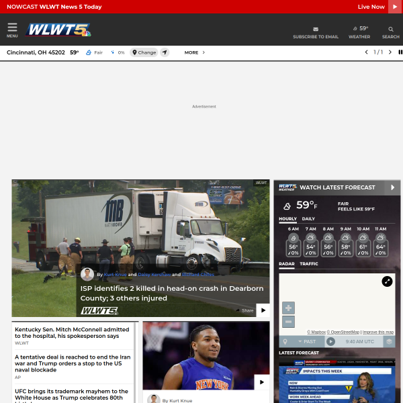Click the current conditions icon beside 59°F
This screenshot has height=403, width=403.
287,206
